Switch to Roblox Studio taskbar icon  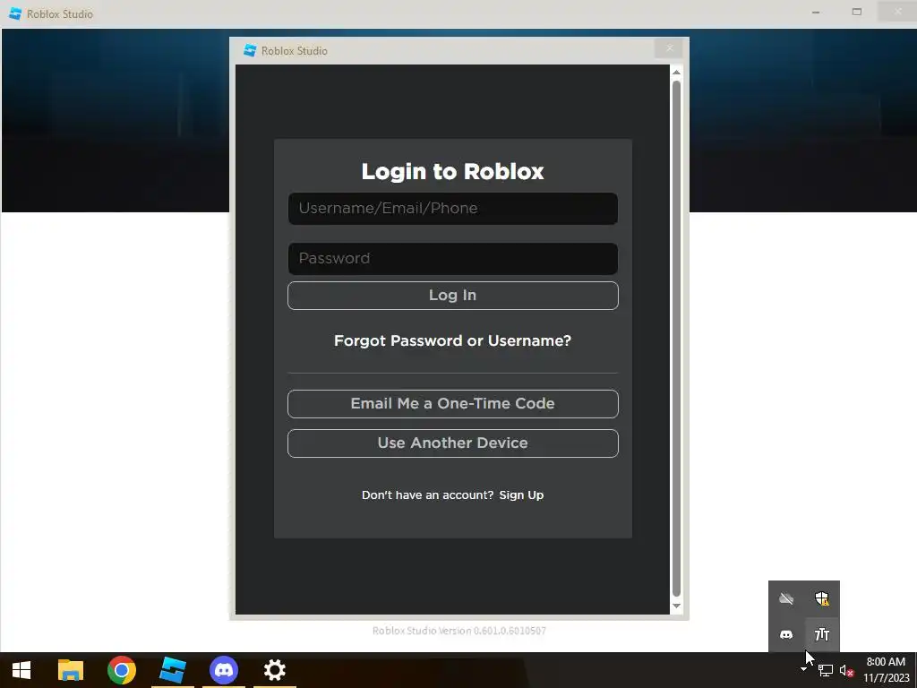point(173,670)
